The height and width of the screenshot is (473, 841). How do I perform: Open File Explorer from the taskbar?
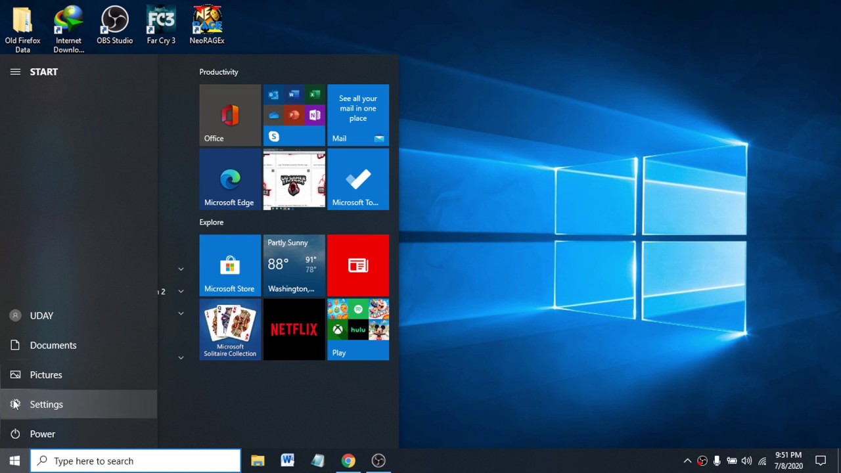tap(258, 461)
